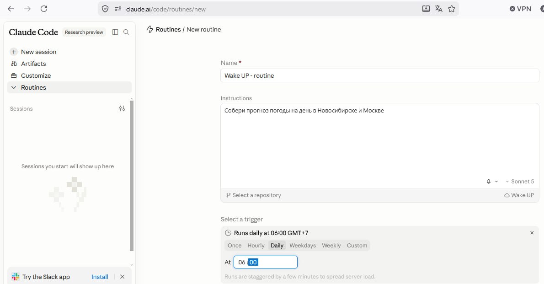This screenshot has width=544, height=284.
Task: Click the Routines lightning bolt icon
Action: click(x=150, y=30)
